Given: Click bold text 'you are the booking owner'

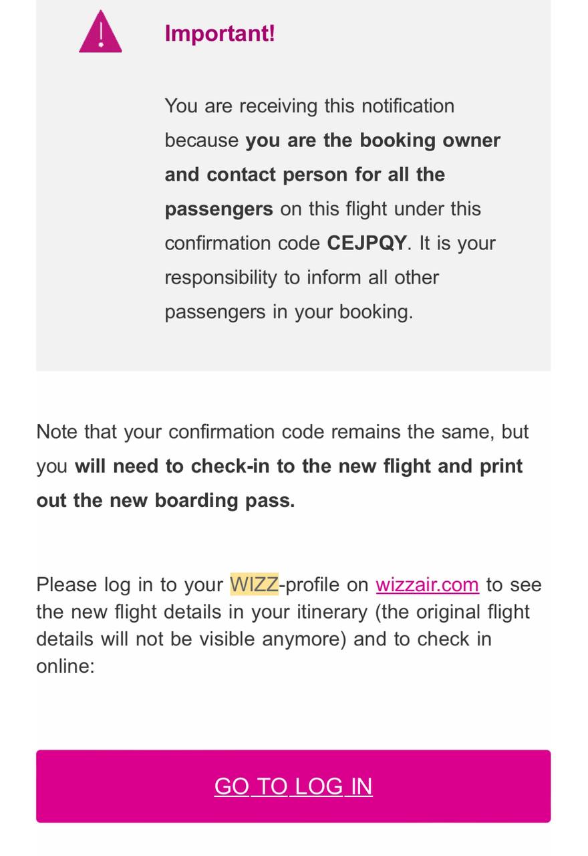Looking at the screenshot, I should point(373,140).
